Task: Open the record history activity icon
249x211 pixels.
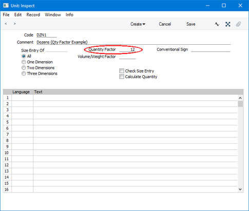Action: (x=217, y=24)
